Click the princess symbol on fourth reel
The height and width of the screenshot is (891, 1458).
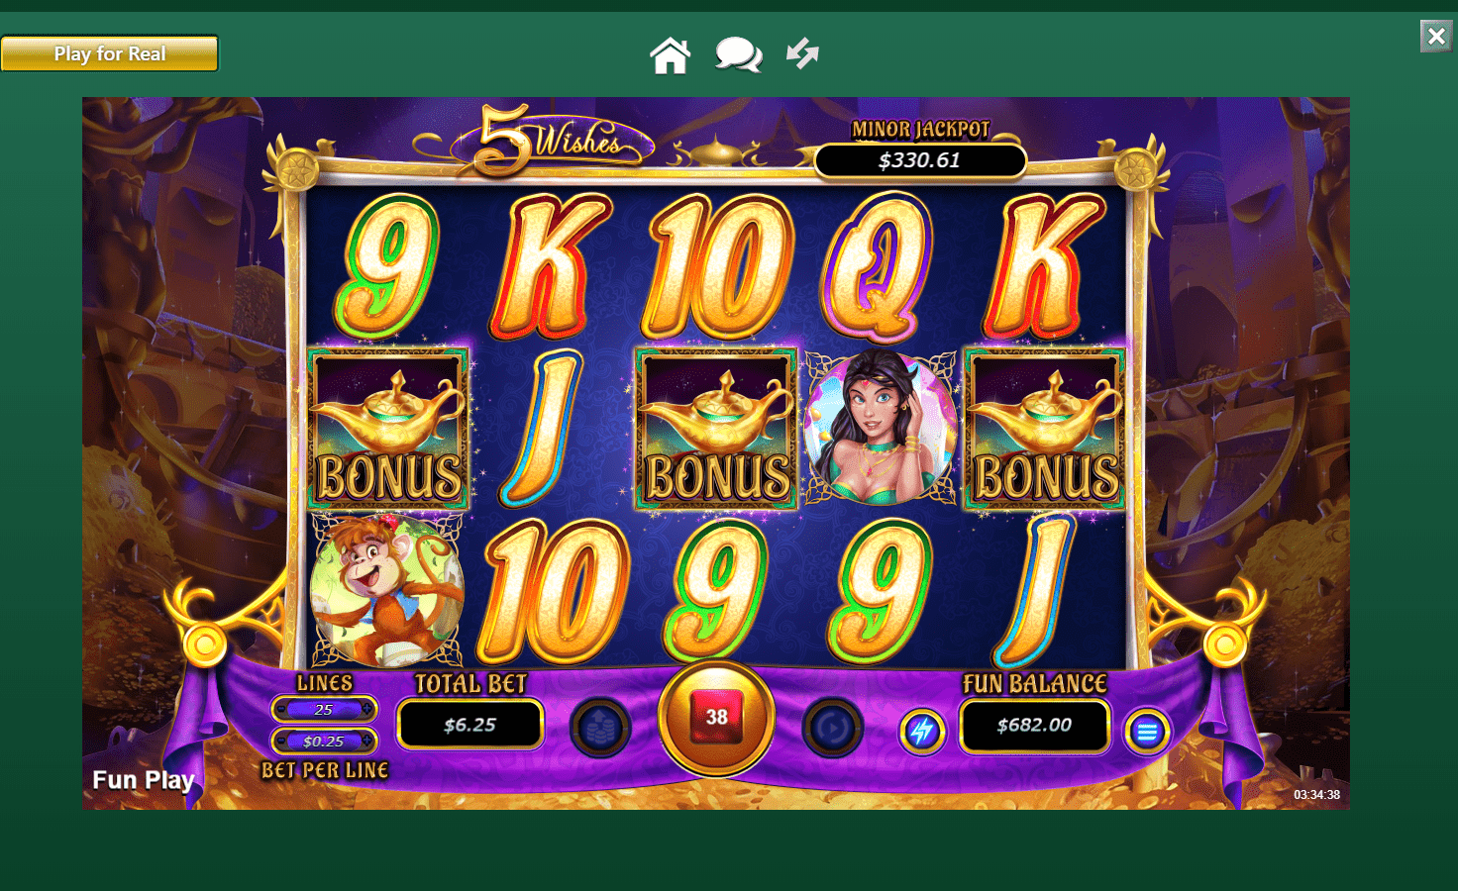point(880,428)
